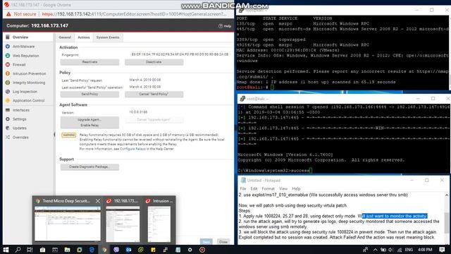Open Notepad Edit menu
The height and width of the screenshot is (254, 451).
click(254, 188)
